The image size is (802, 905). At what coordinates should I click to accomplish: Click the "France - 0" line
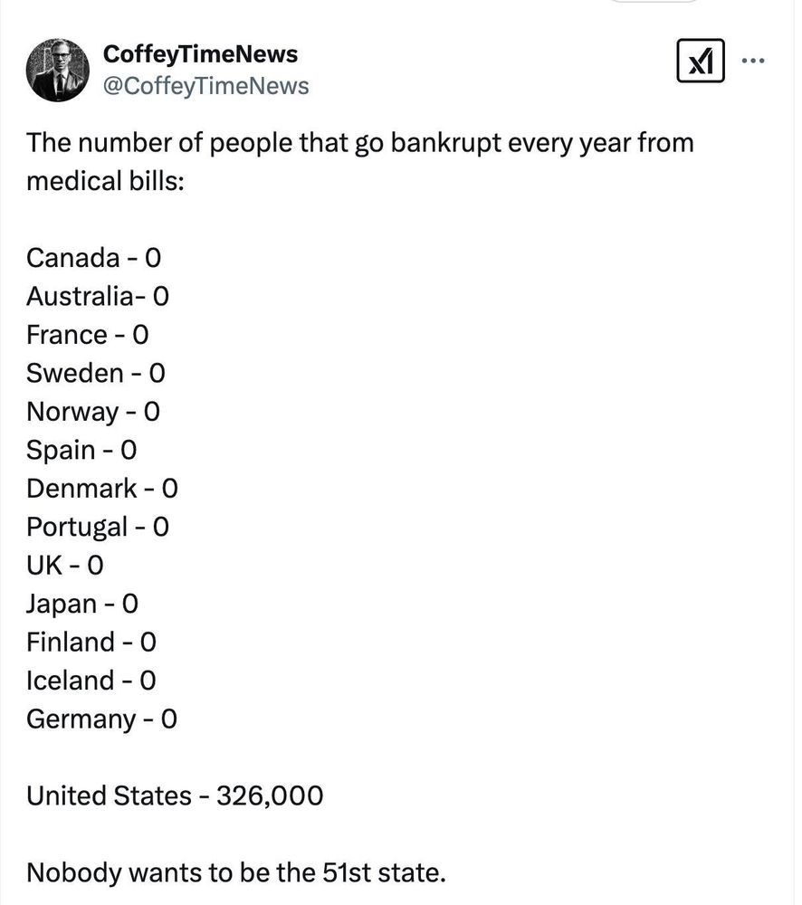87,335
